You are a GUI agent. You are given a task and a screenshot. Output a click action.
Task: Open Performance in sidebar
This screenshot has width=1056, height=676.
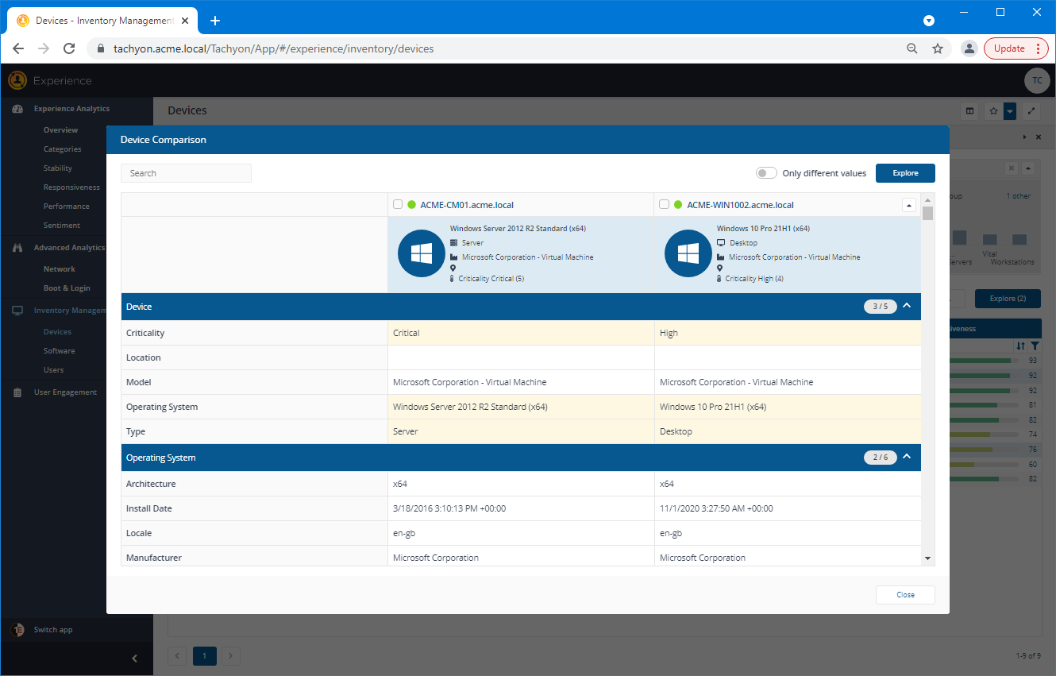(x=67, y=207)
